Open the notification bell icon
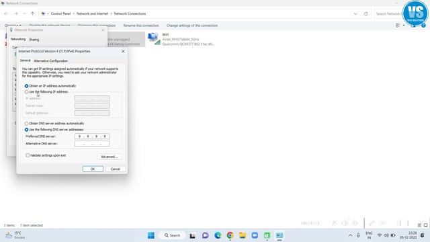Viewport: 430px width, 242px height. [423, 235]
